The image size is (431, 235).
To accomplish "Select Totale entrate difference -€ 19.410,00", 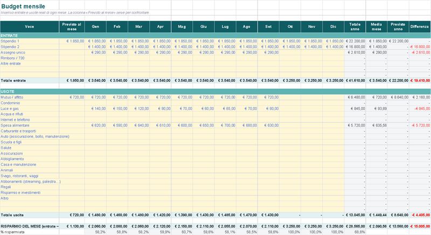I will coord(420,80).
